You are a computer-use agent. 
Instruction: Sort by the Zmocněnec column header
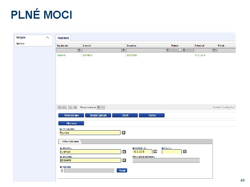point(132,46)
